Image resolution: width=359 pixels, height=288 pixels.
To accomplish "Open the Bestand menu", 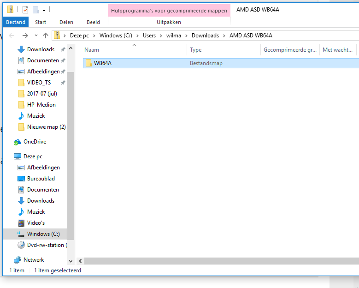I will click(x=16, y=22).
